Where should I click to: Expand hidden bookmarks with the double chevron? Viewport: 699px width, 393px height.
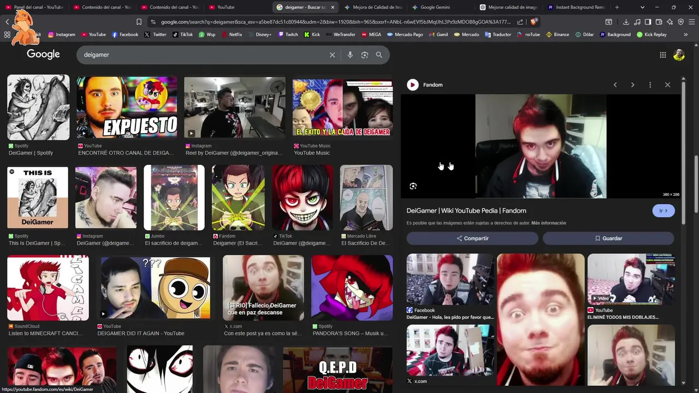[x=685, y=34]
